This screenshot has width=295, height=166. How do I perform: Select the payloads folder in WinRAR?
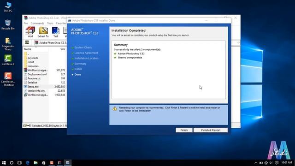33,58
